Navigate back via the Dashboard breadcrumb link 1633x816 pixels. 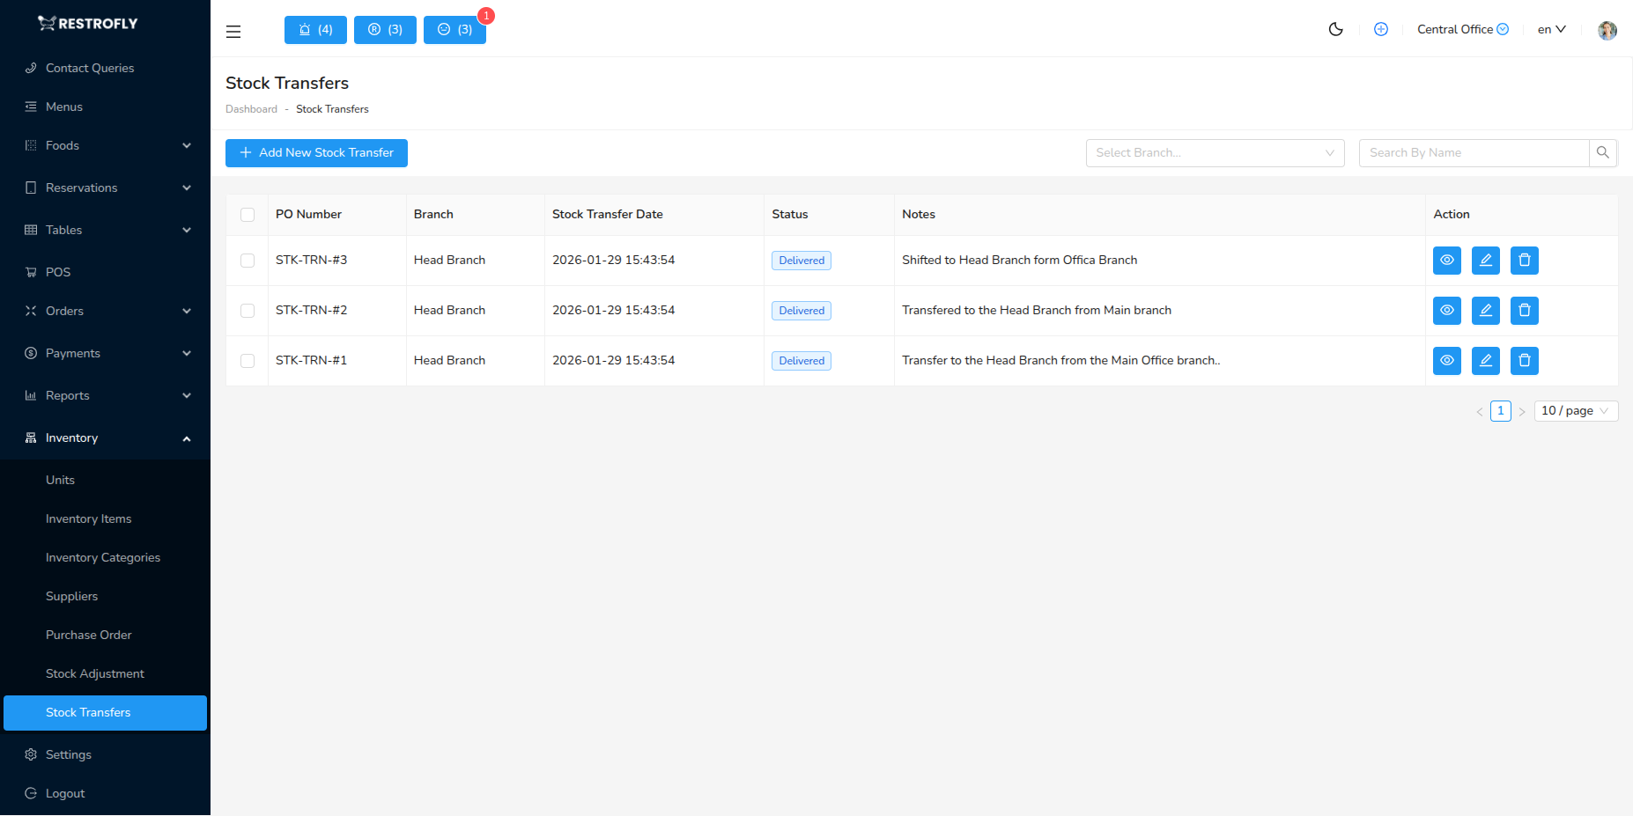(252, 108)
